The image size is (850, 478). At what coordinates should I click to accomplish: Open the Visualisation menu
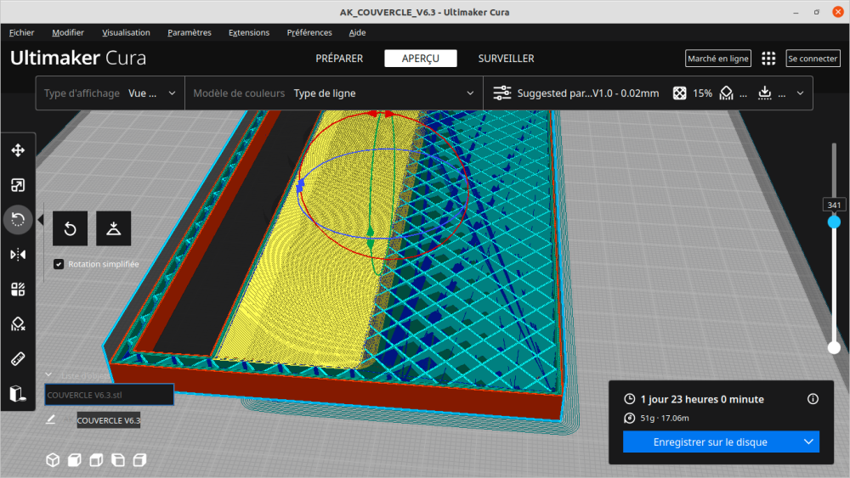126,32
